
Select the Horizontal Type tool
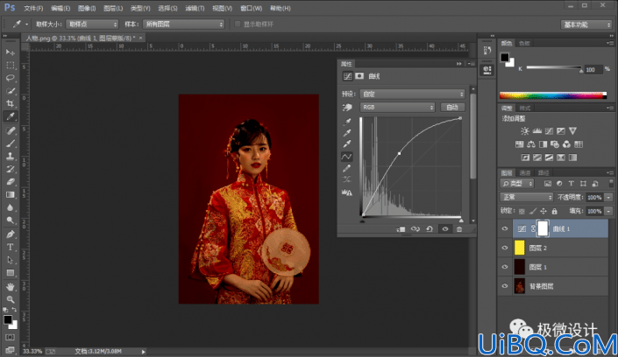click(11, 247)
